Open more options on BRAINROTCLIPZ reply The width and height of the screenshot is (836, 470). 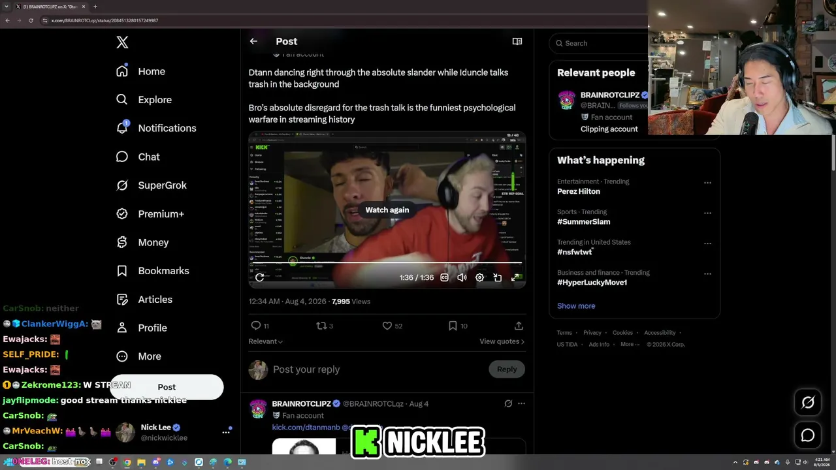click(x=521, y=403)
